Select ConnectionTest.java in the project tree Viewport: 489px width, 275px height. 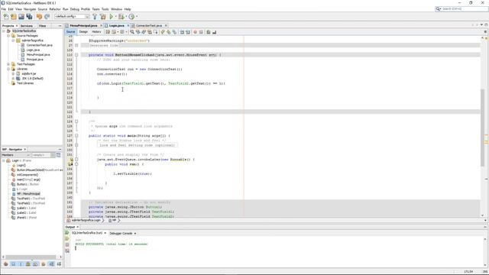tap(39, 45)
